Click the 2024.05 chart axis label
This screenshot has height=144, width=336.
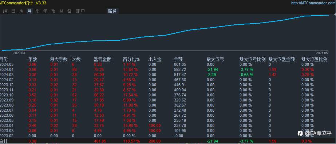pyautogui.click(x=322, y=53)
